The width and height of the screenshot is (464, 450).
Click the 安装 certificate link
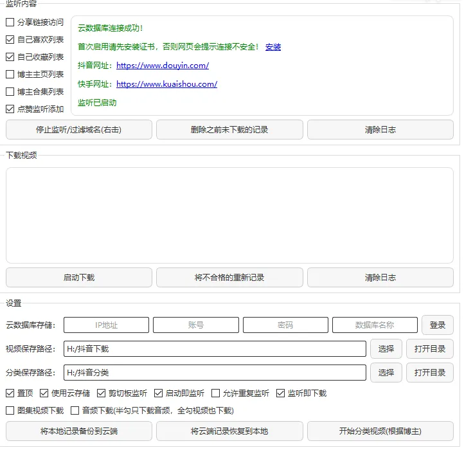coord(273,47)
